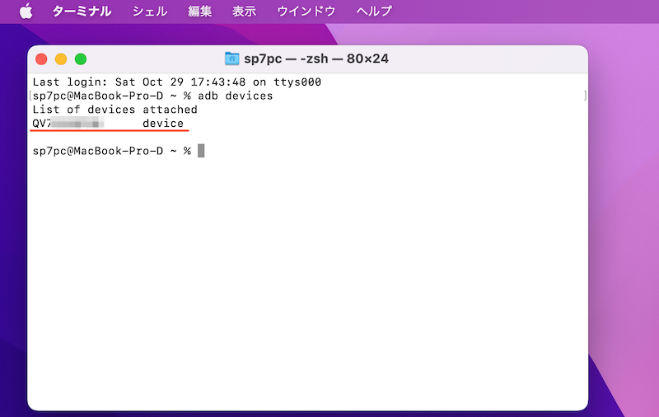Open the ヘルプ menu
This screenshot has width=659, height=417.
(374, 12)
